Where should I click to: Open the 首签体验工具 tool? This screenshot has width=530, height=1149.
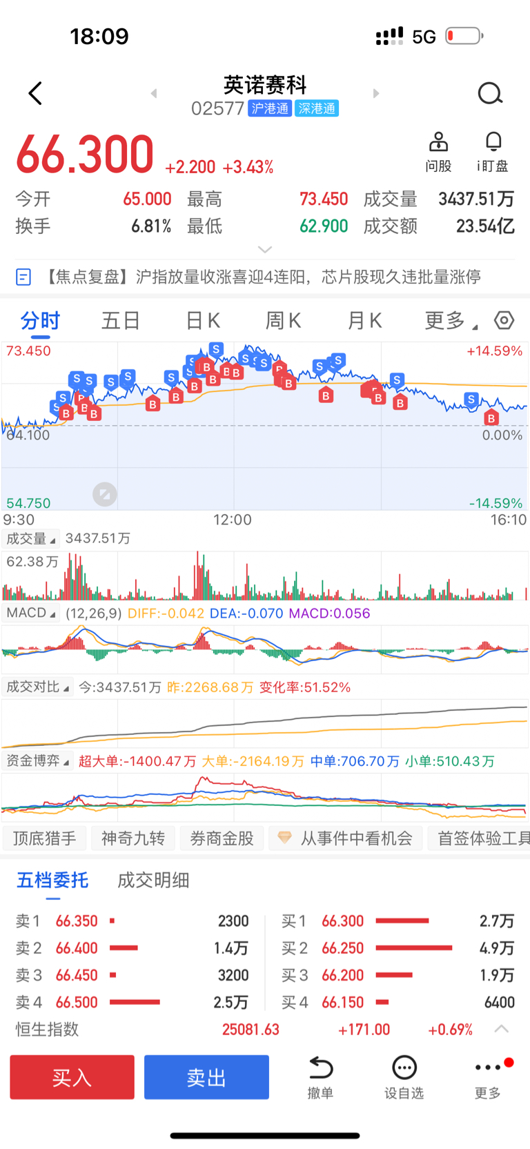coord(479,838)
